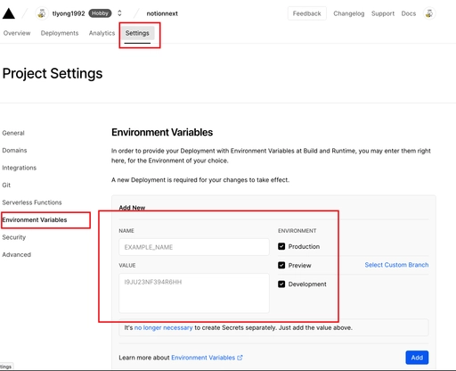Click external link icon beside Environment Variables

[x=240, y=358]
